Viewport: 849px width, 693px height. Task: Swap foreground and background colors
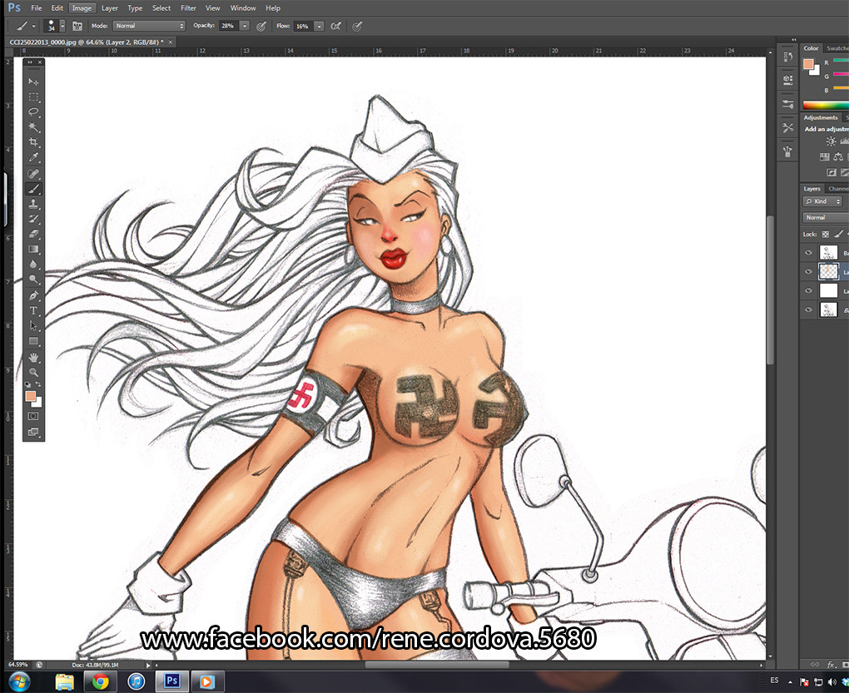[x=38, y=384]
